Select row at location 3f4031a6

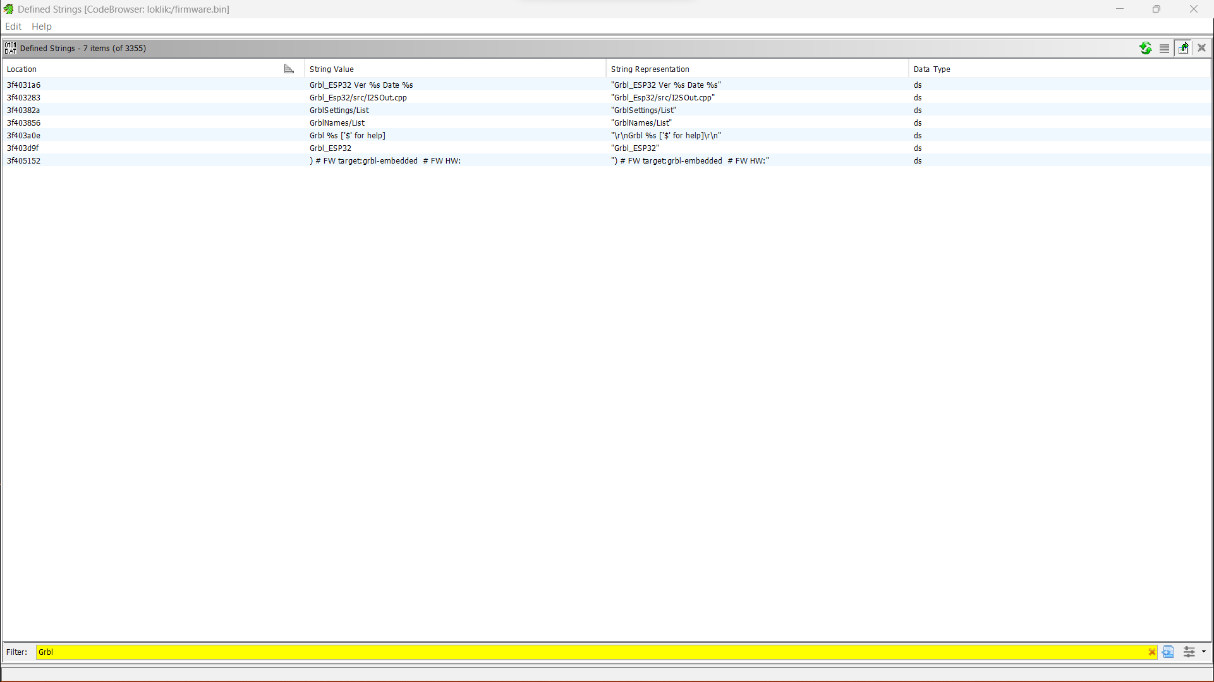(x=607, y=85)
